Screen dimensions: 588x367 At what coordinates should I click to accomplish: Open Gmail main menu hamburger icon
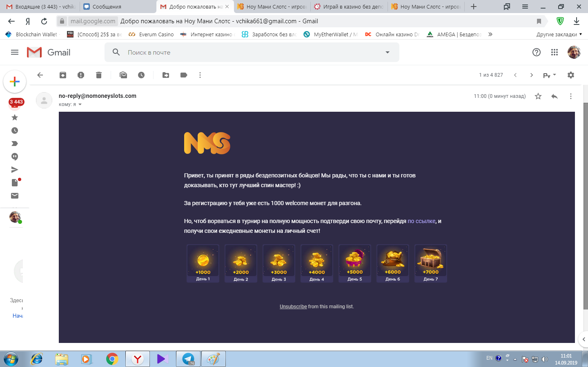tap(15, 52)
